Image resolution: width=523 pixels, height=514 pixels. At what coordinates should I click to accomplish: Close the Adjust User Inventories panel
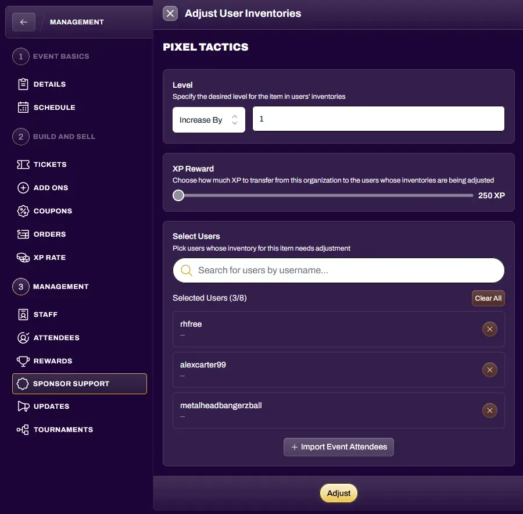click(x=170, y=13)
